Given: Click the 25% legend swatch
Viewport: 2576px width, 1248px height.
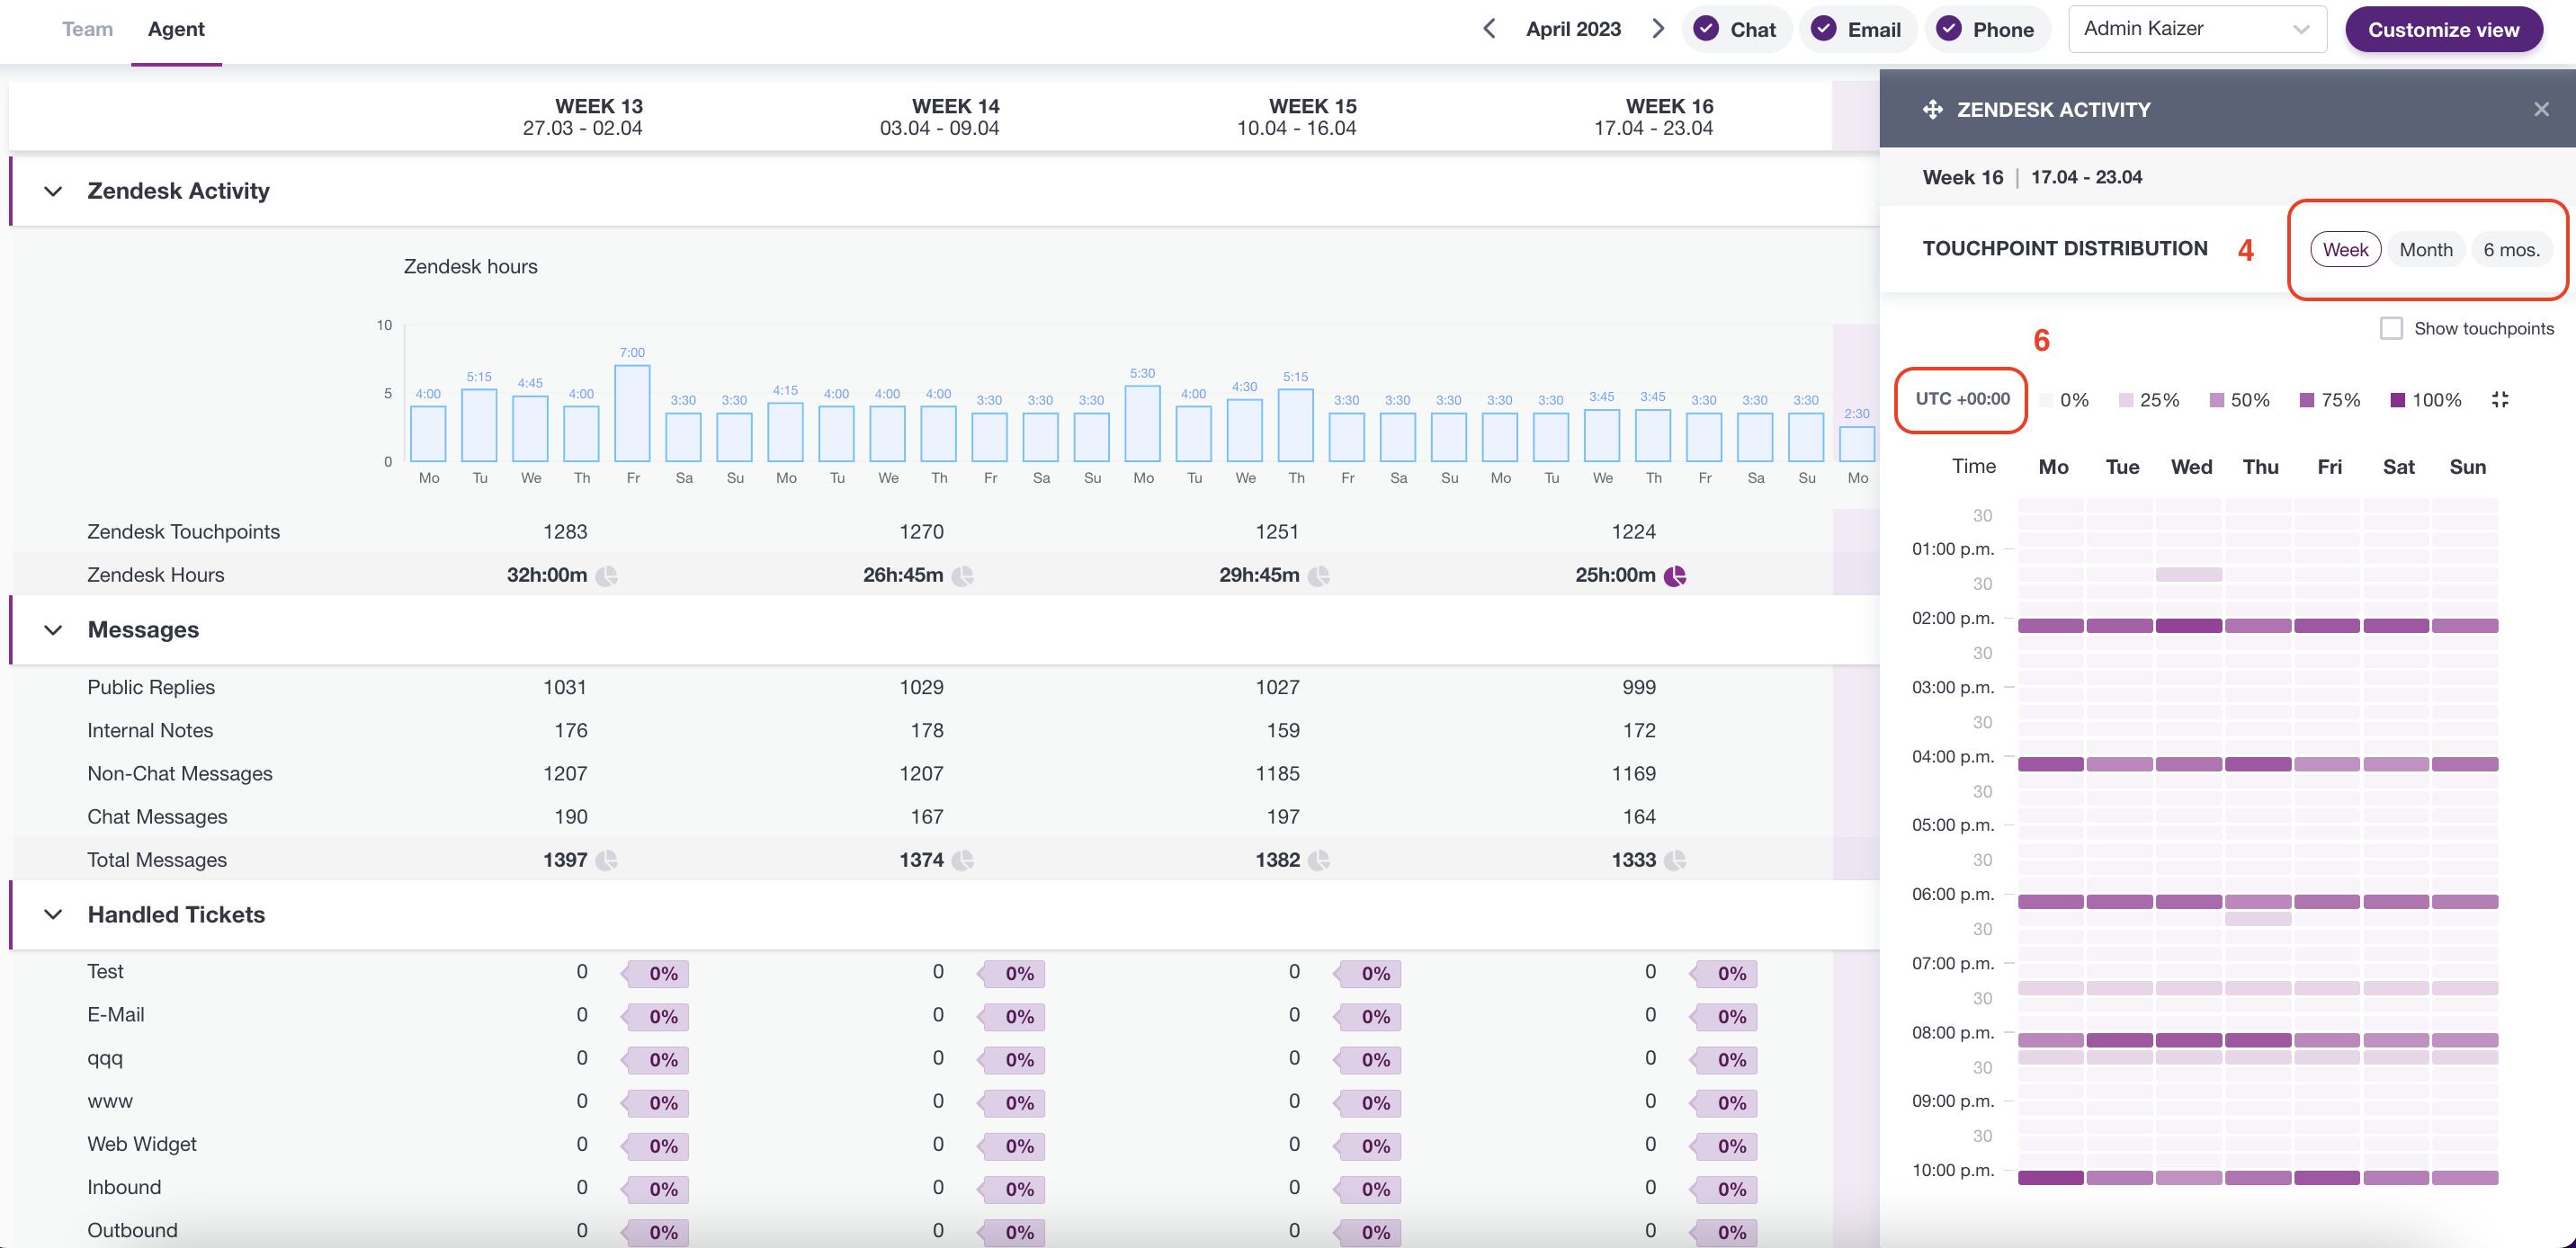Looking at the screenshot, I should tap(2126, 400).
